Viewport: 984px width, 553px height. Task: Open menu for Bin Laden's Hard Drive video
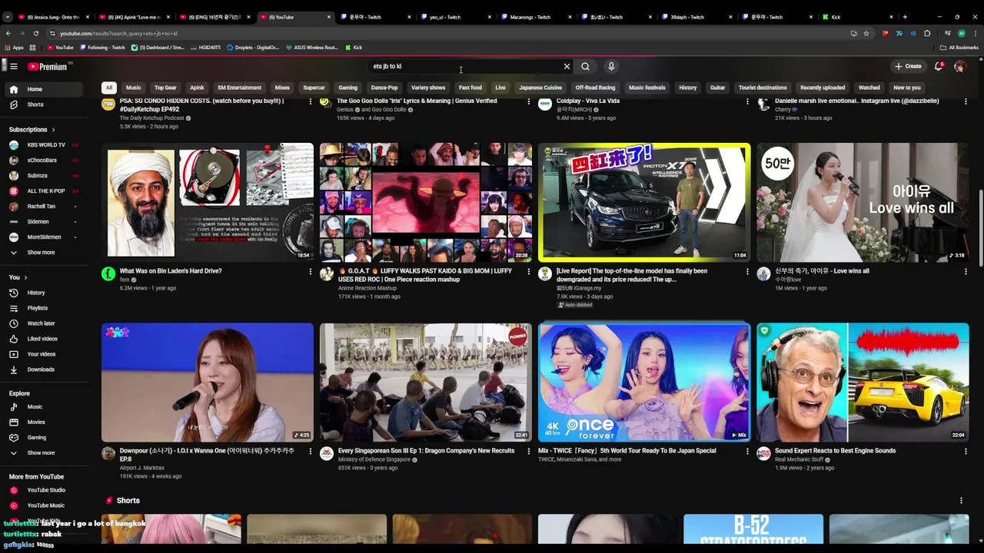311,271
